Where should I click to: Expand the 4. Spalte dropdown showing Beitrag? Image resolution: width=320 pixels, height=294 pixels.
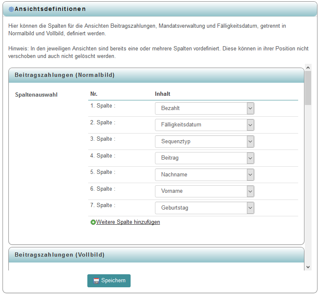[x=205, y=158]
